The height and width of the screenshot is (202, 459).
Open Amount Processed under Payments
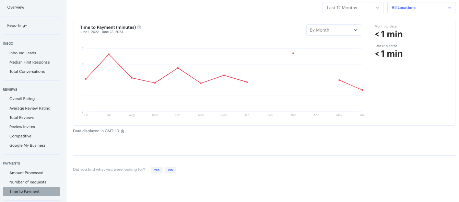(26, 172)
